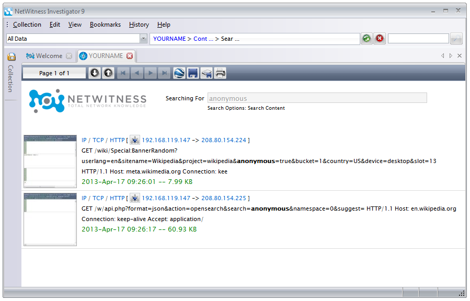Open the All Data dropdown
The width and height of the screenshot is (470, 301).
coord(143,39)
